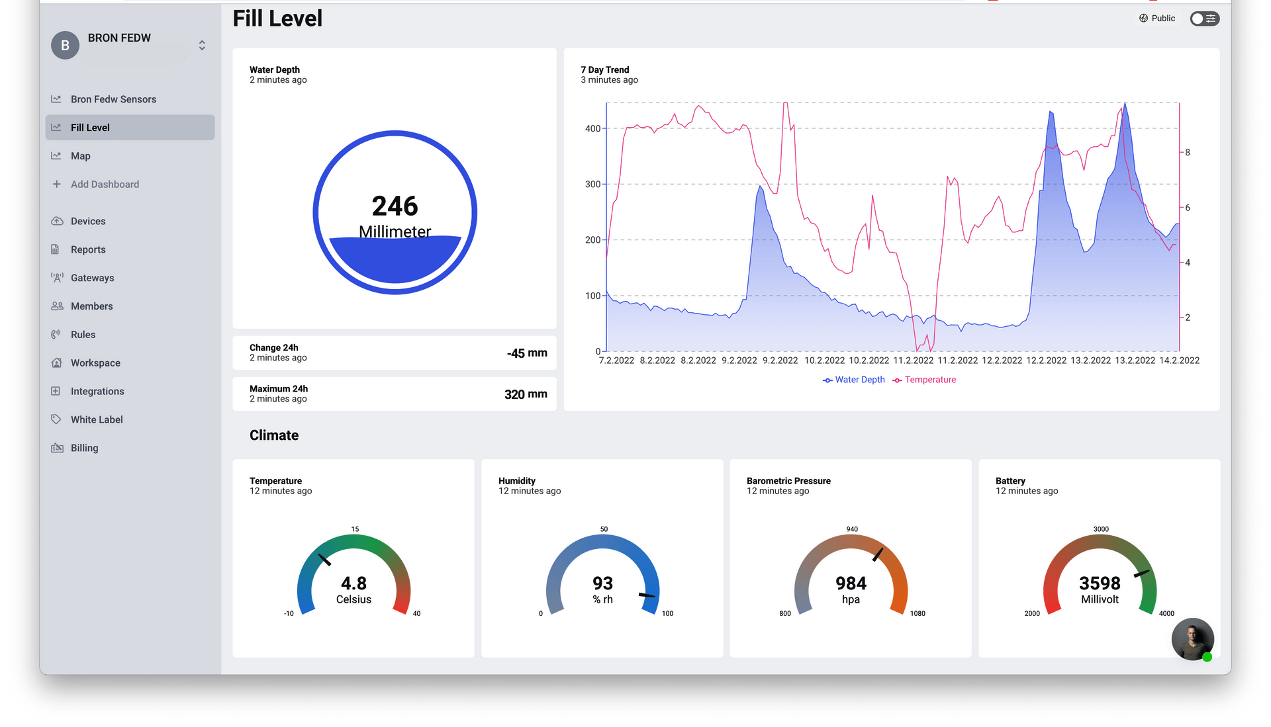Toggle Water Depth series in legend
1271x727 pixels.
(x=854, y=380)
